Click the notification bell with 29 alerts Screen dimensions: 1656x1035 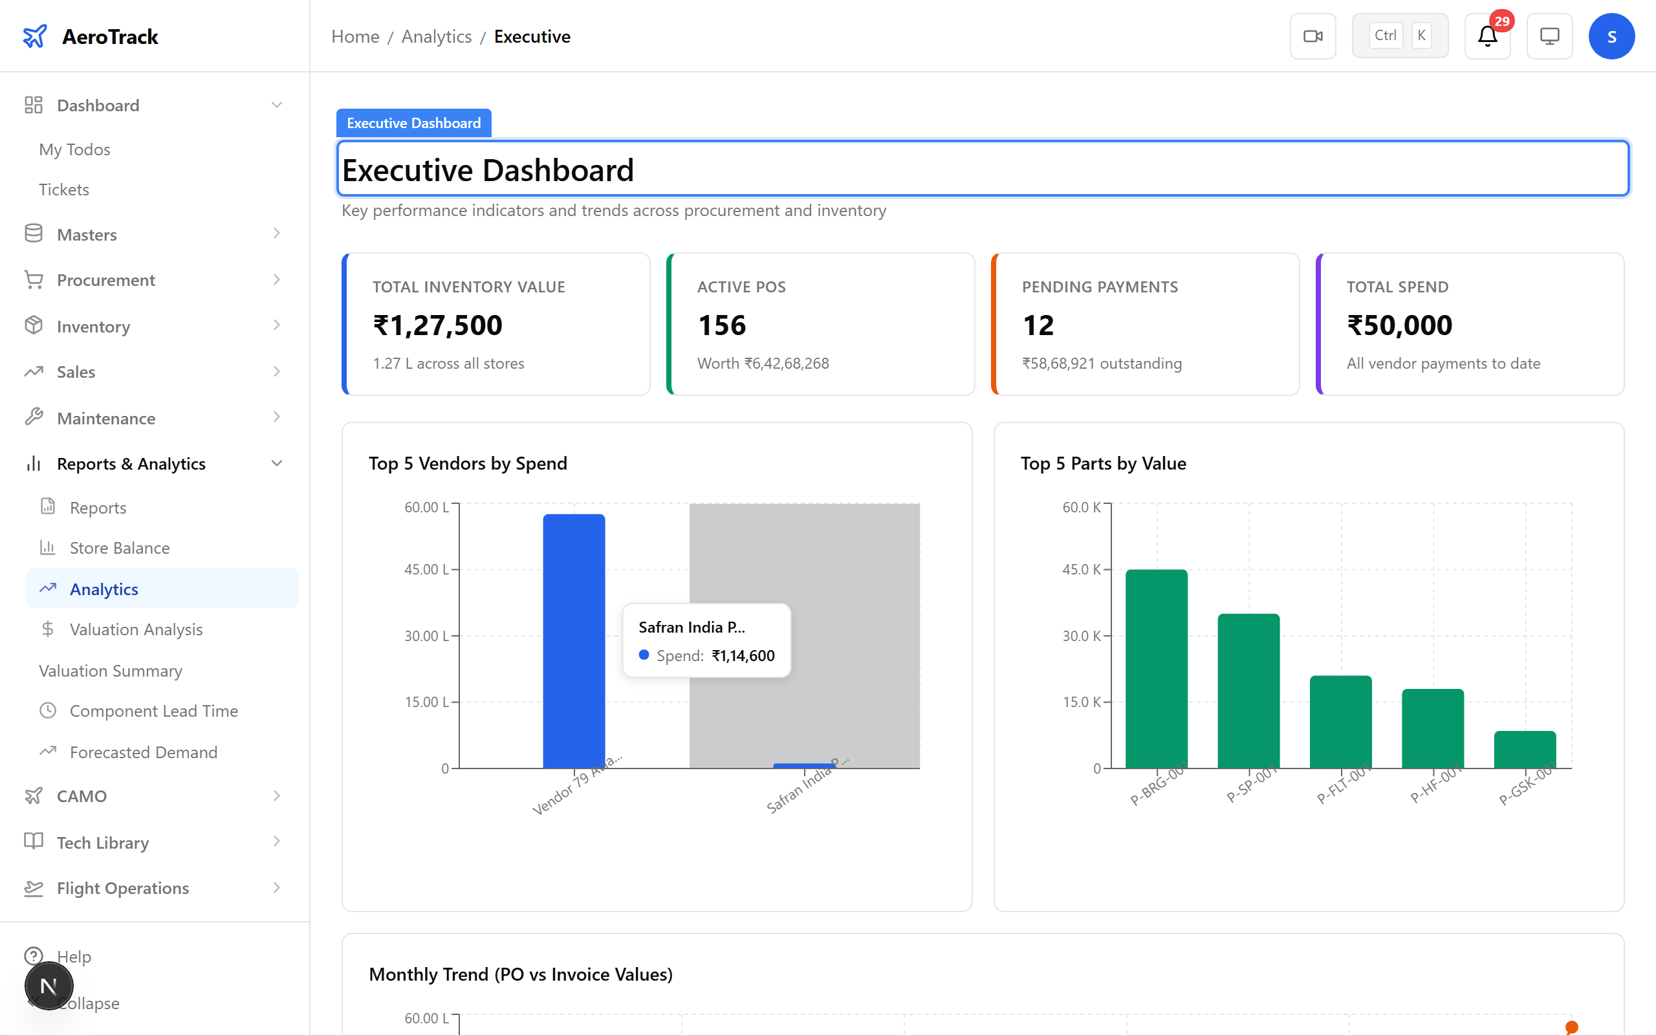point(1487,36)
